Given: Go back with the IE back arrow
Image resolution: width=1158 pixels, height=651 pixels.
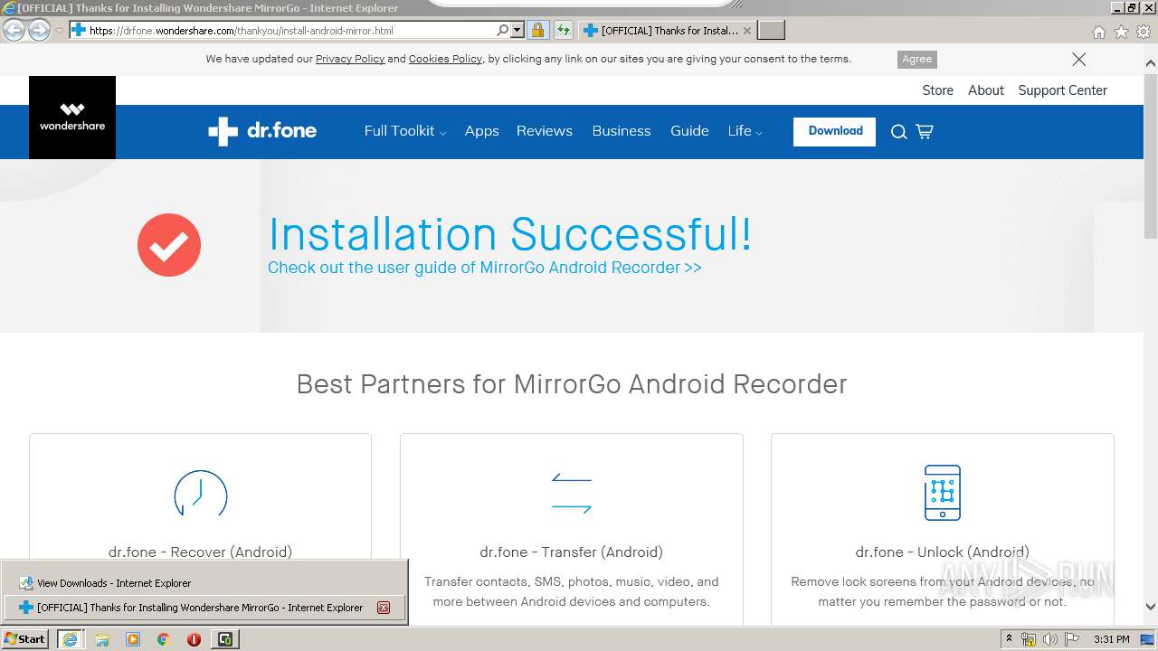Looking at the screenshot, I should [x=14, y=31].
